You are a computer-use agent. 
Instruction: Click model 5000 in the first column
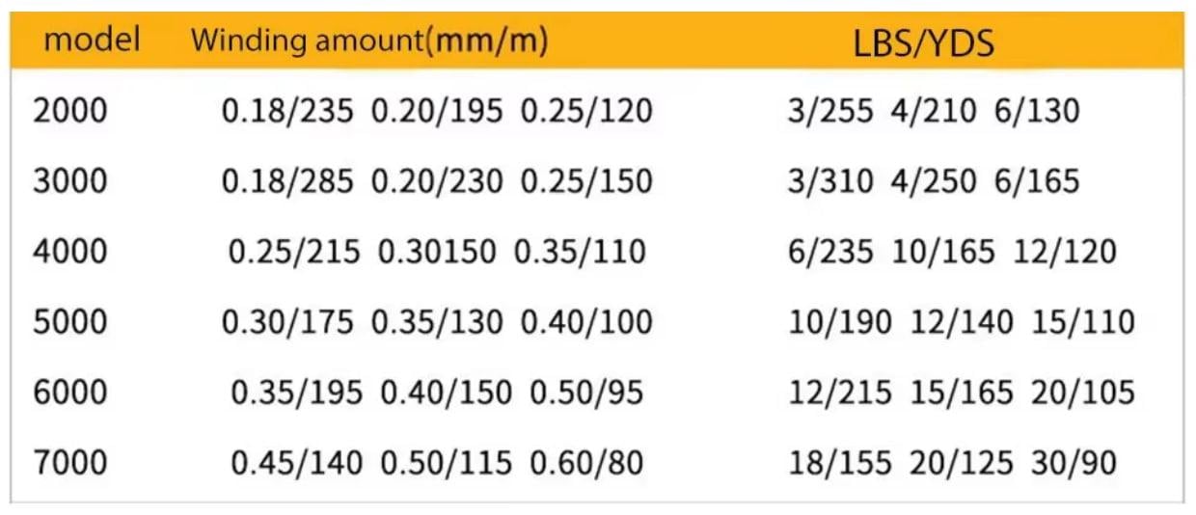click(70, 322)
